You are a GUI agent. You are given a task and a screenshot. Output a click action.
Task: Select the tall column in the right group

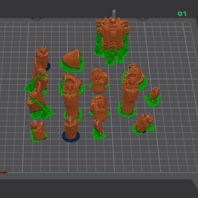point(128,97)
